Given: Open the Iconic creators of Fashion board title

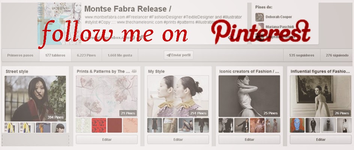Looking at the screenshot, I should (x=249, y=71).
